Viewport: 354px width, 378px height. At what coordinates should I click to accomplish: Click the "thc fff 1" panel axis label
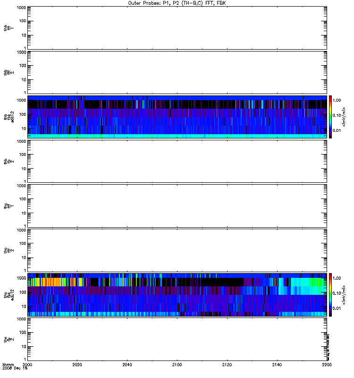coord(8,206)
